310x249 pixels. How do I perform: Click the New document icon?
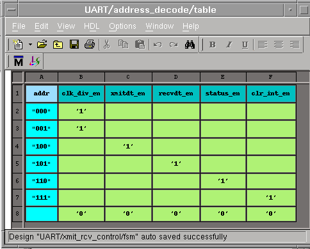[18, 44]
